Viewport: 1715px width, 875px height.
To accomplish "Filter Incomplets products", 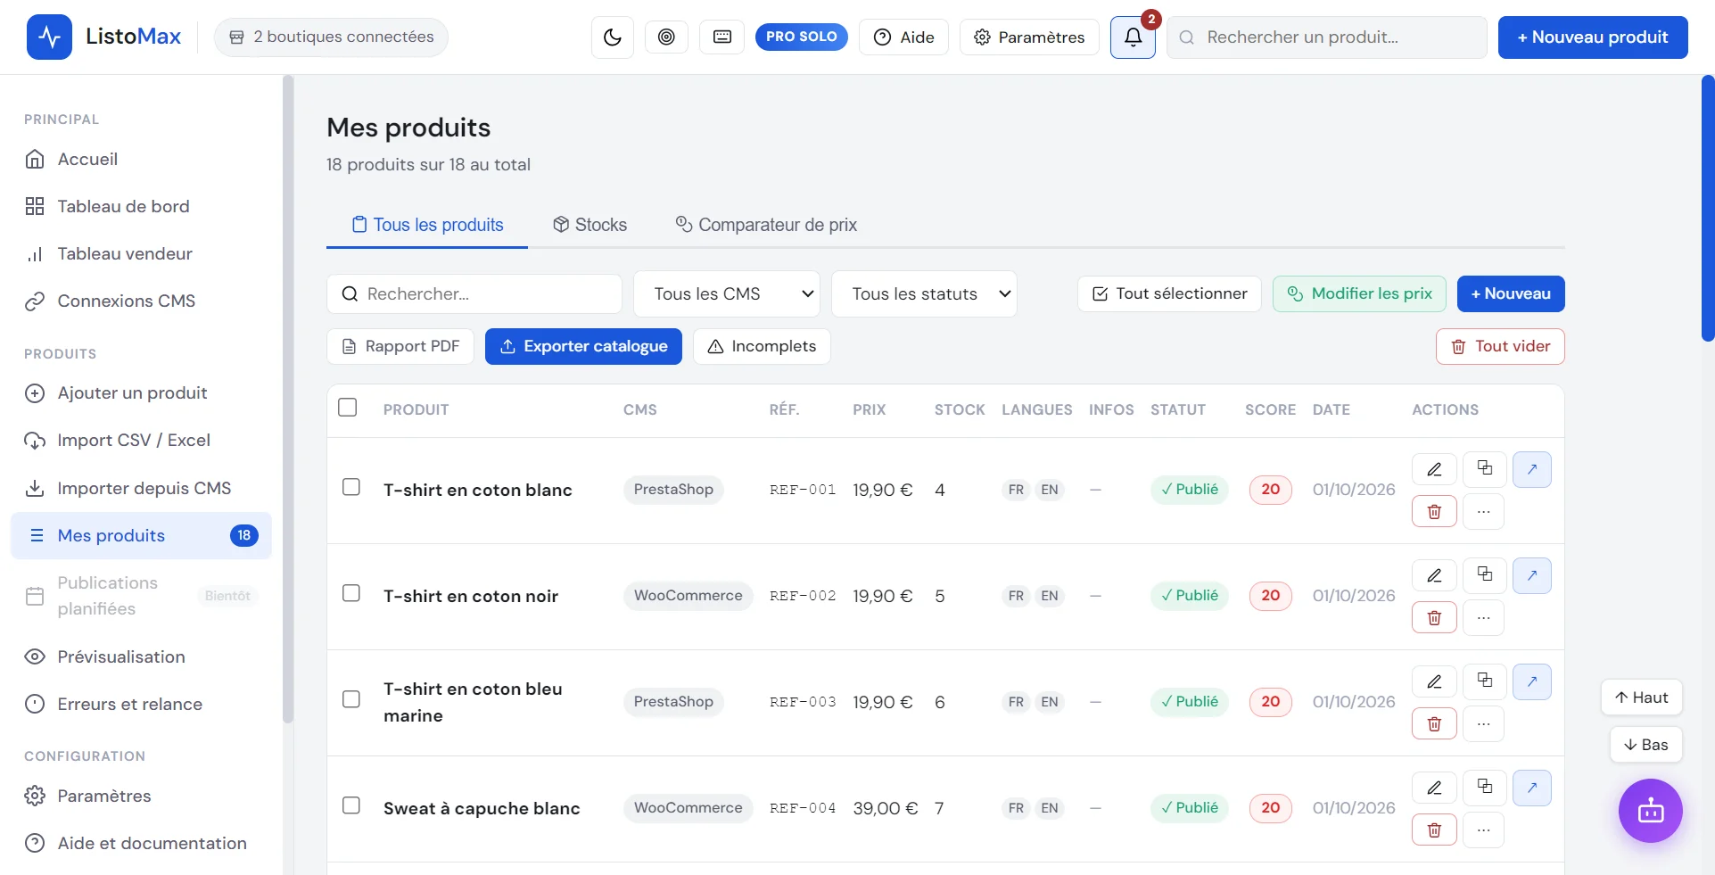I will (762, 347).
